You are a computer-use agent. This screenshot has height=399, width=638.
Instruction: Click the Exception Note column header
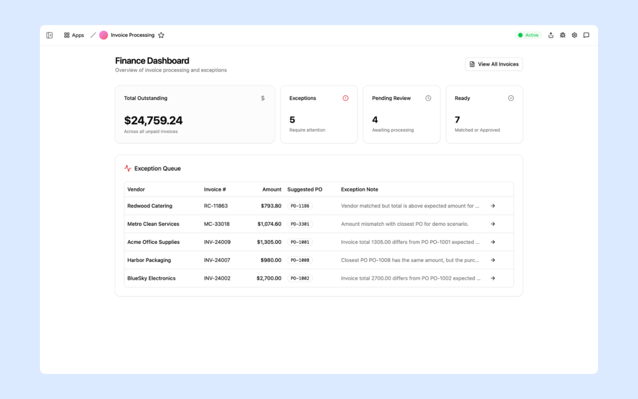point(359,190)
